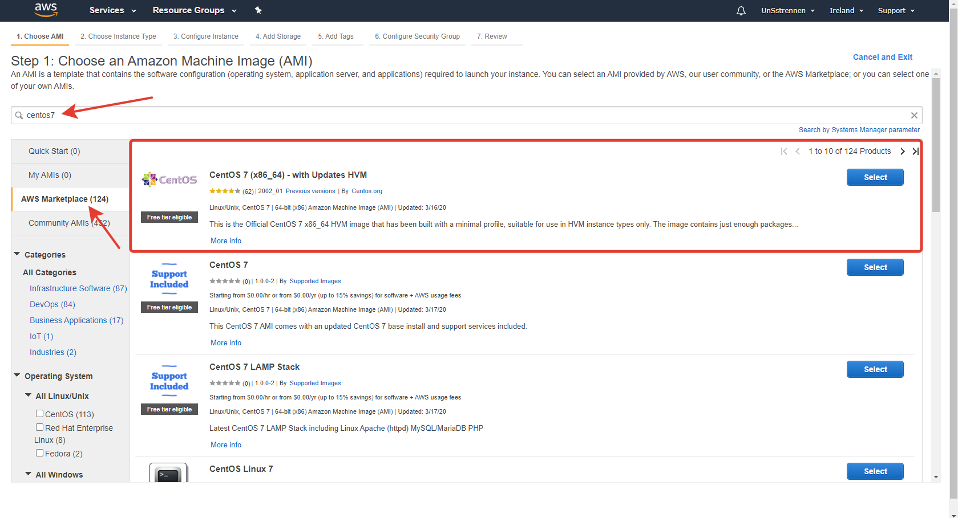Go to next page of products
The height and width of the screenshot is (518, 958).
(902, 151)
